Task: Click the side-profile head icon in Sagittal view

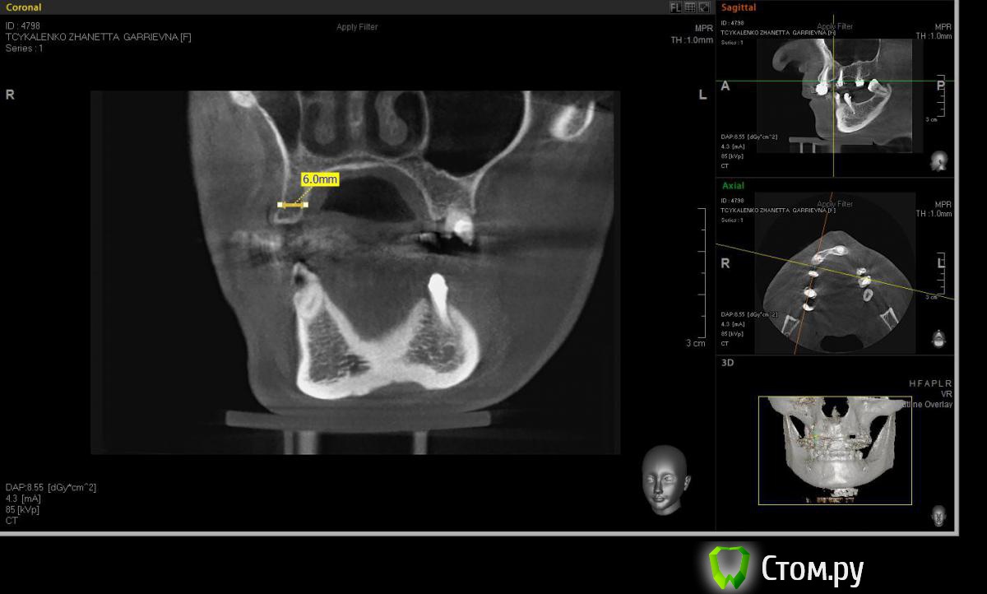Action: (x=938, y=160)
